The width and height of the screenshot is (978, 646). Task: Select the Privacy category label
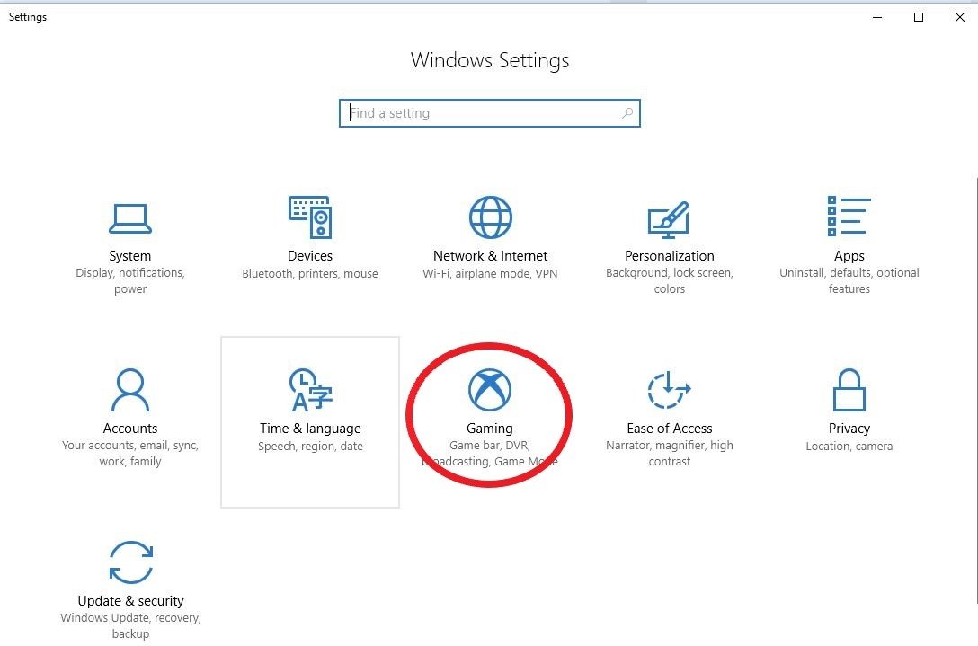coord(849,429)
